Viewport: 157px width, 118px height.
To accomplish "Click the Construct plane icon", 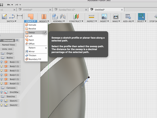I will (76, 16).
